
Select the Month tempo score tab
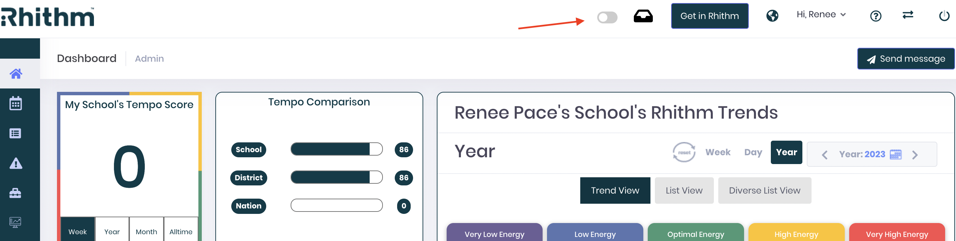click(146, 232)
